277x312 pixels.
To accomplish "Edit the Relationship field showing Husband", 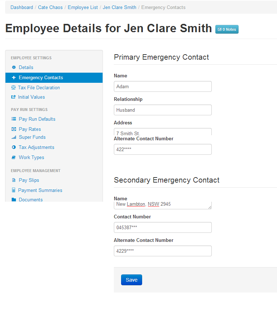I will click(162, 110).
